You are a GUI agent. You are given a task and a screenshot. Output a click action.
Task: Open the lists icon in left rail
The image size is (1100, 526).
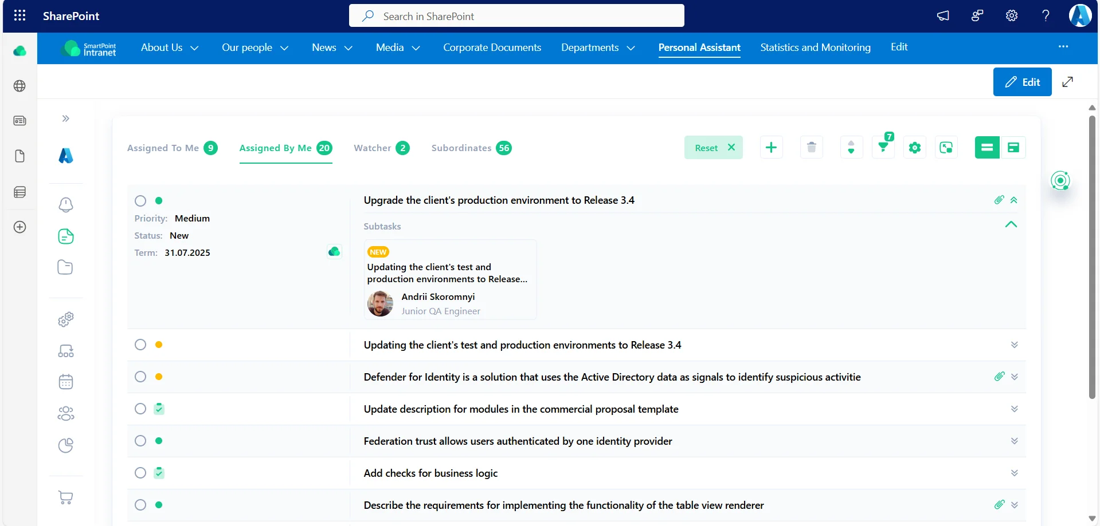[19, 192]
